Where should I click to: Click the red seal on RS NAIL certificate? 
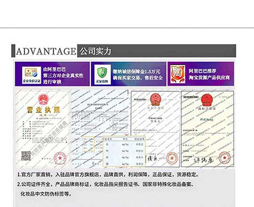click(x=225, y=158)
